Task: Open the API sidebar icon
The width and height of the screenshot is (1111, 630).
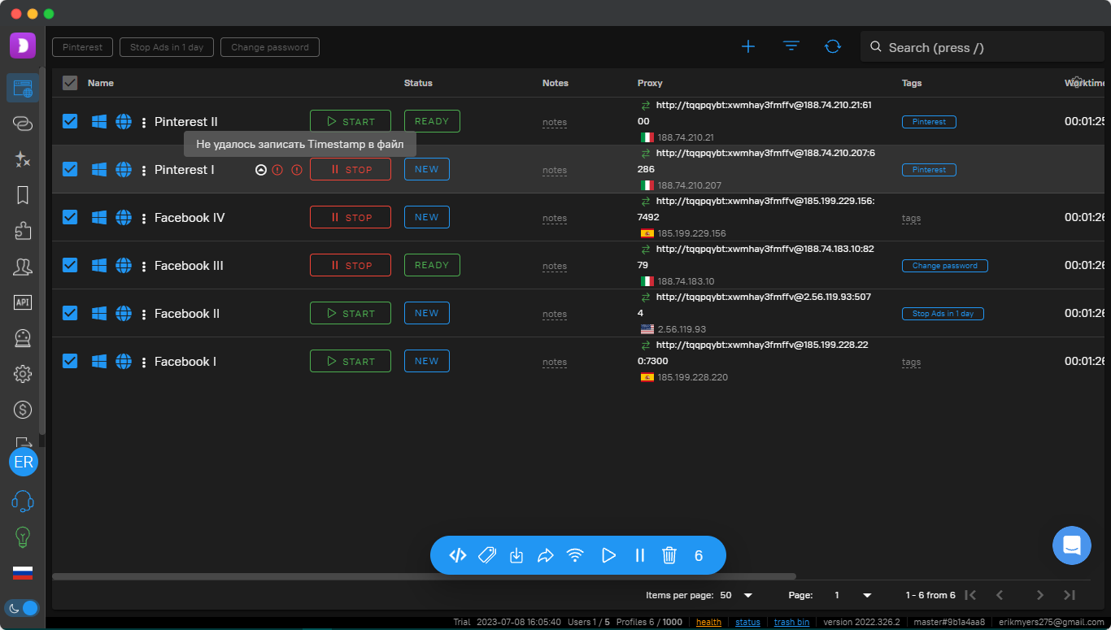Action: click(x=23, y=302)
